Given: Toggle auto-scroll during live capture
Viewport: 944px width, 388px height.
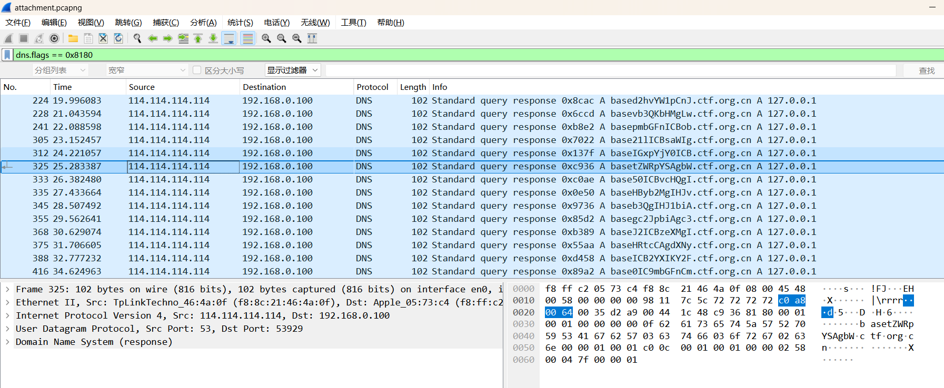Looking at the screenshot, I should (229, 38).
